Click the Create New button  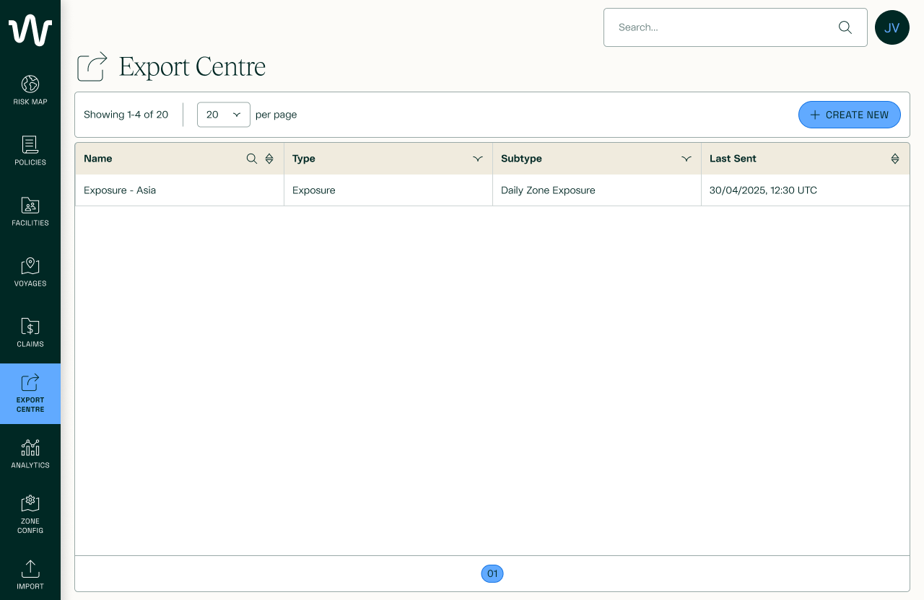pos(850,115)
